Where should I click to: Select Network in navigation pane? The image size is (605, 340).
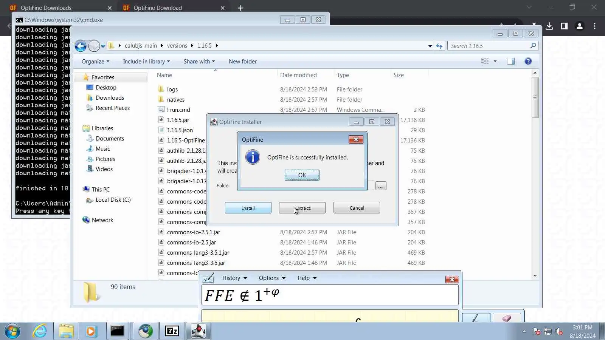102,220
